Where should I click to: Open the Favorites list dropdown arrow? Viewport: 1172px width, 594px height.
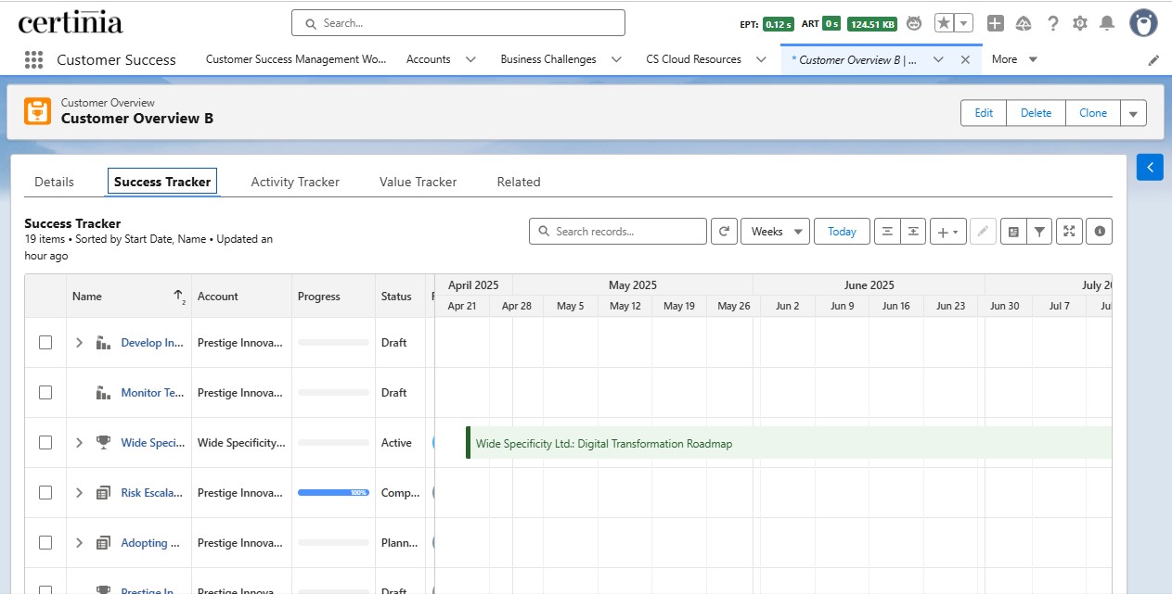click(x=964, y=23)
